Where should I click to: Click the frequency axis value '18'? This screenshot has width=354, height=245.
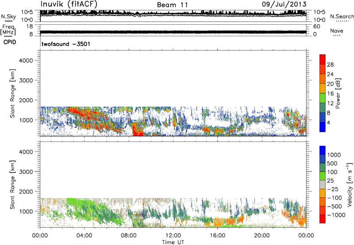coord(30,27)
